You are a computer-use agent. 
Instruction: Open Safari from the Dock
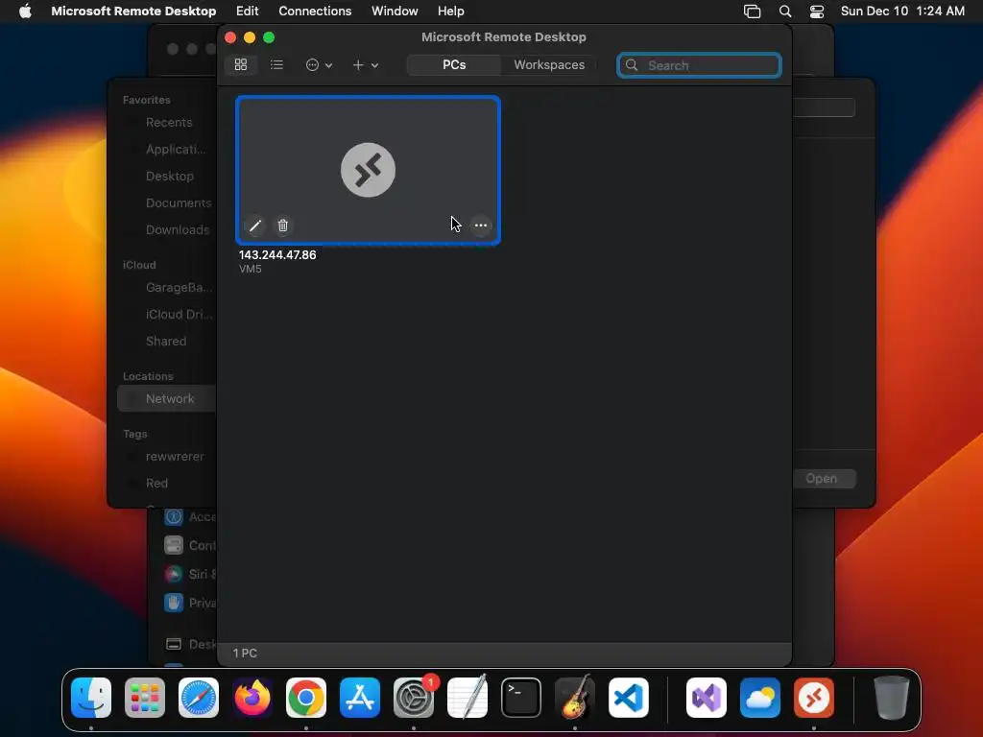[199, 698]
